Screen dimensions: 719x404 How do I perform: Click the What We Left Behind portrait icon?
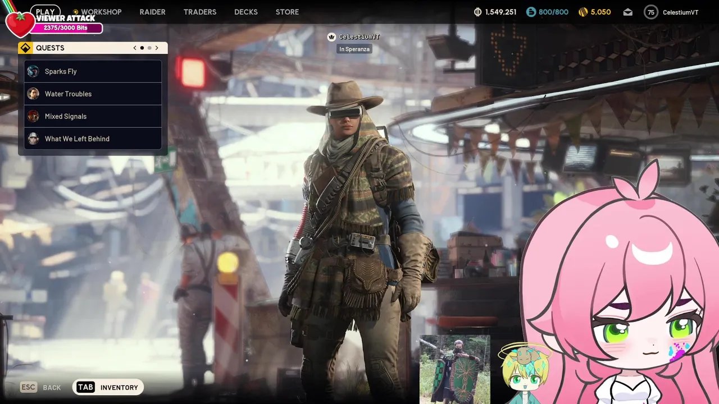pyautogui.click(x=33, y=139)
